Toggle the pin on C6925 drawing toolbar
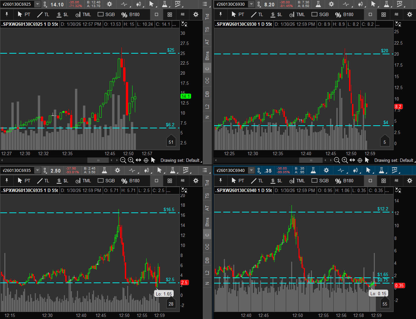The height and width of the screenshot is (319, 416). (x=7, y=15)
